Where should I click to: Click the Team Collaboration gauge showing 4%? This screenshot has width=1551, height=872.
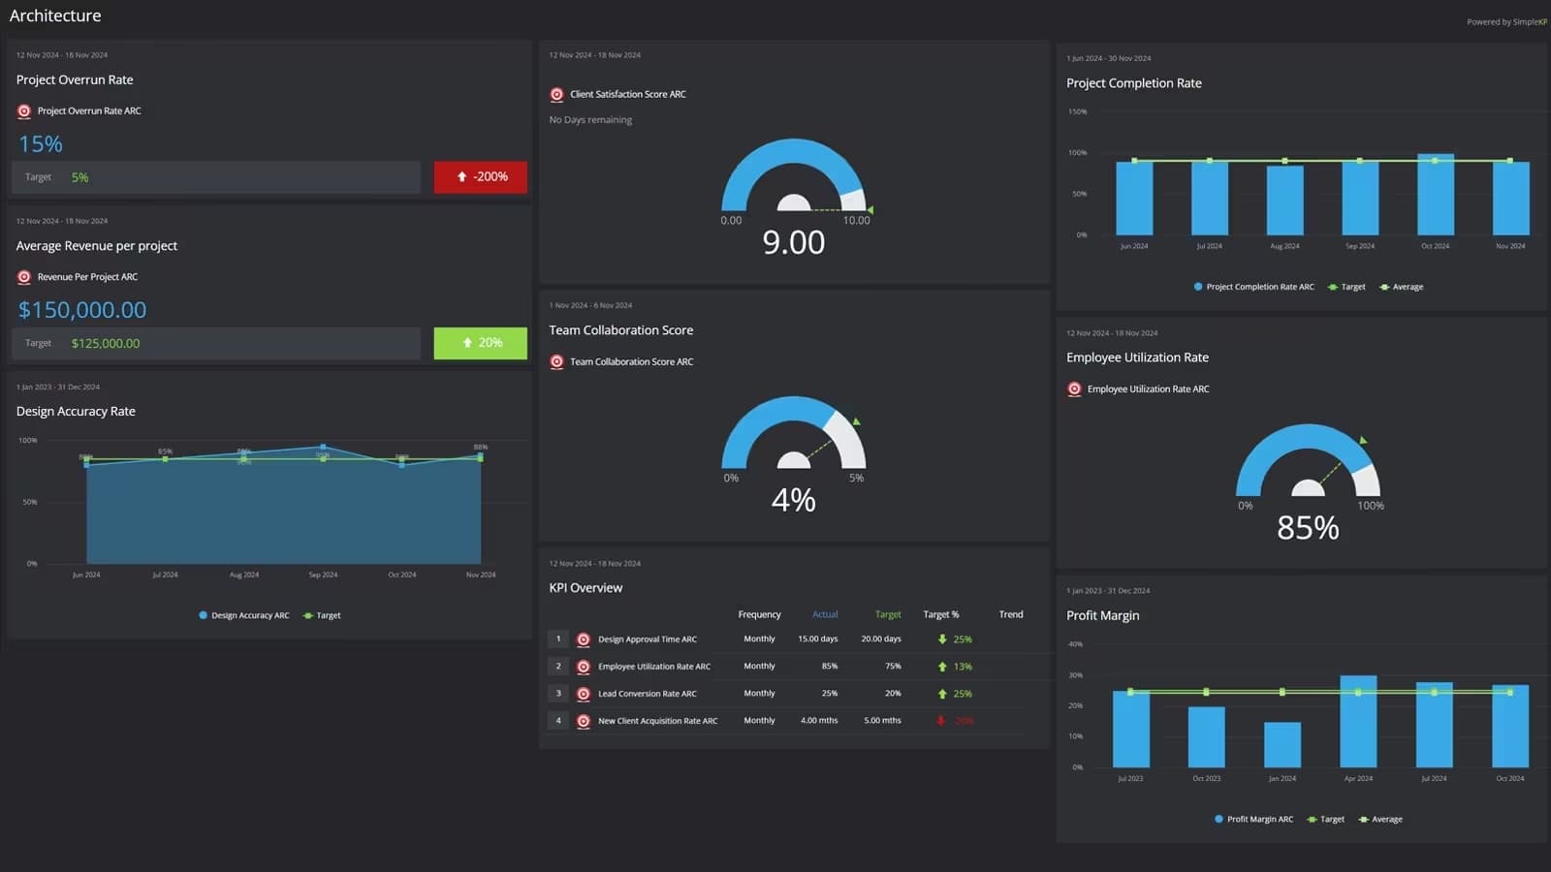(794, 433)
